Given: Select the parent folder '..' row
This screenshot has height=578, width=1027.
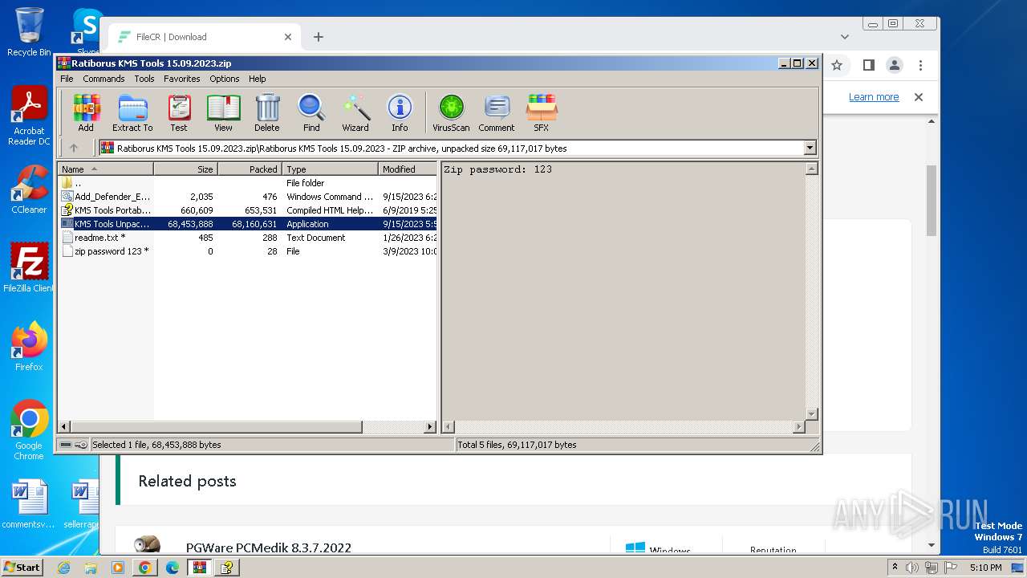Looking at the screenshot, I should [248, 183].
